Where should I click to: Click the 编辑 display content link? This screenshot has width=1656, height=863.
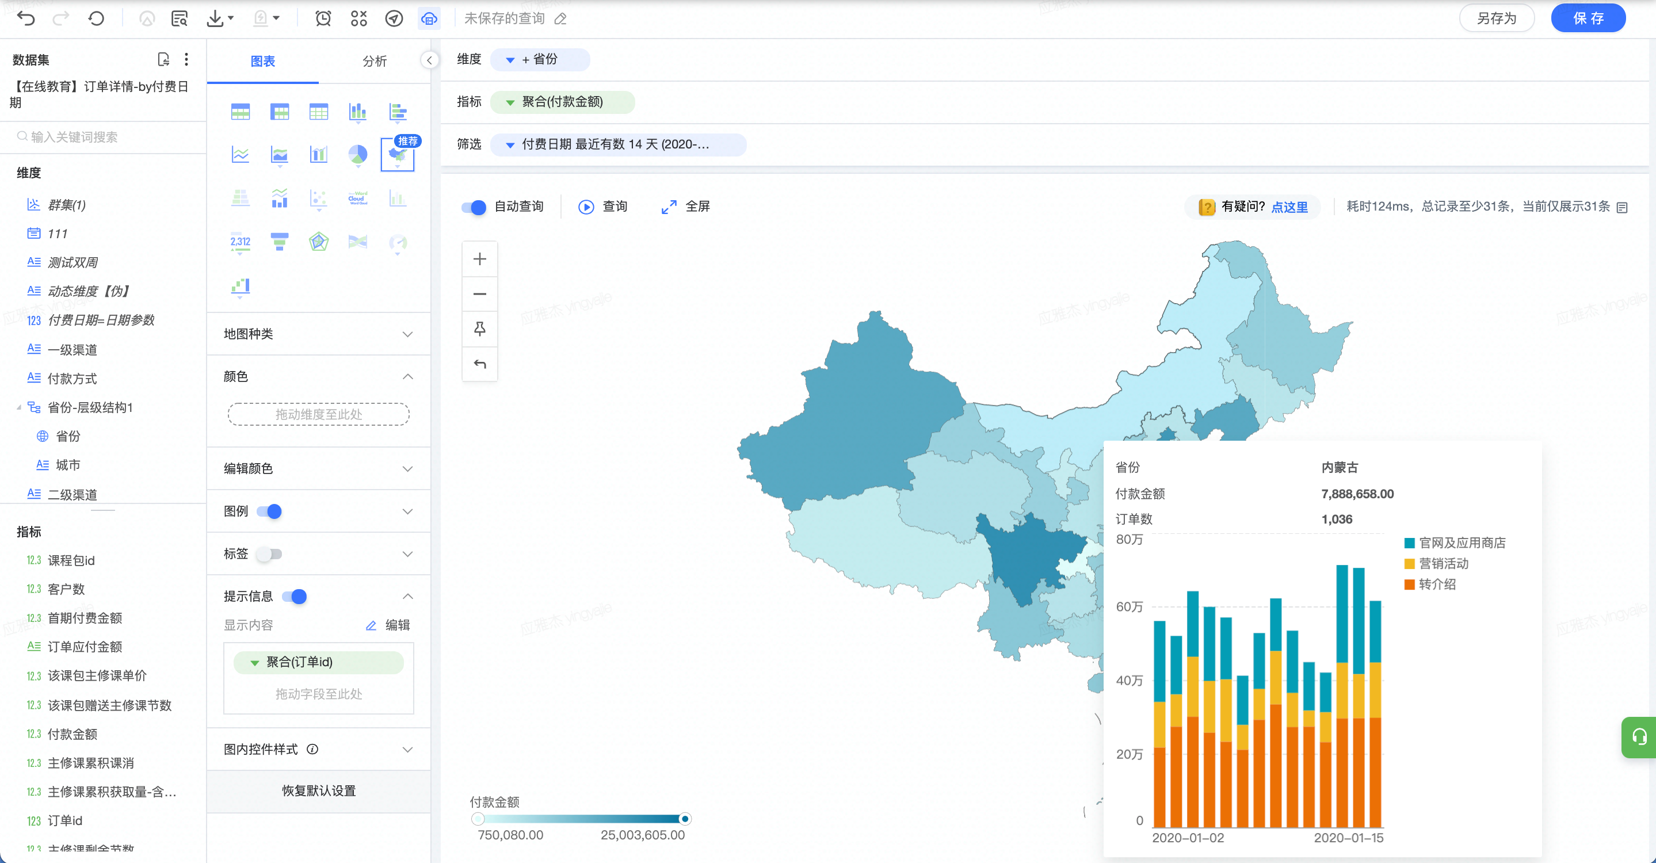click(388, 625)
